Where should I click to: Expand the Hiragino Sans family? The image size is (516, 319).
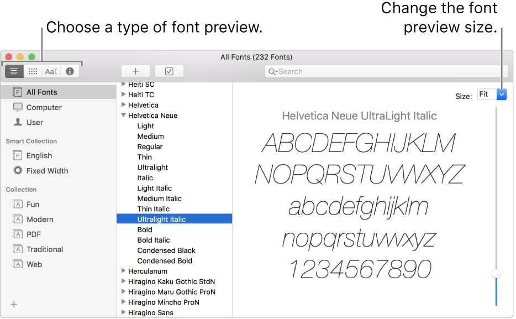tap(124, 312)
